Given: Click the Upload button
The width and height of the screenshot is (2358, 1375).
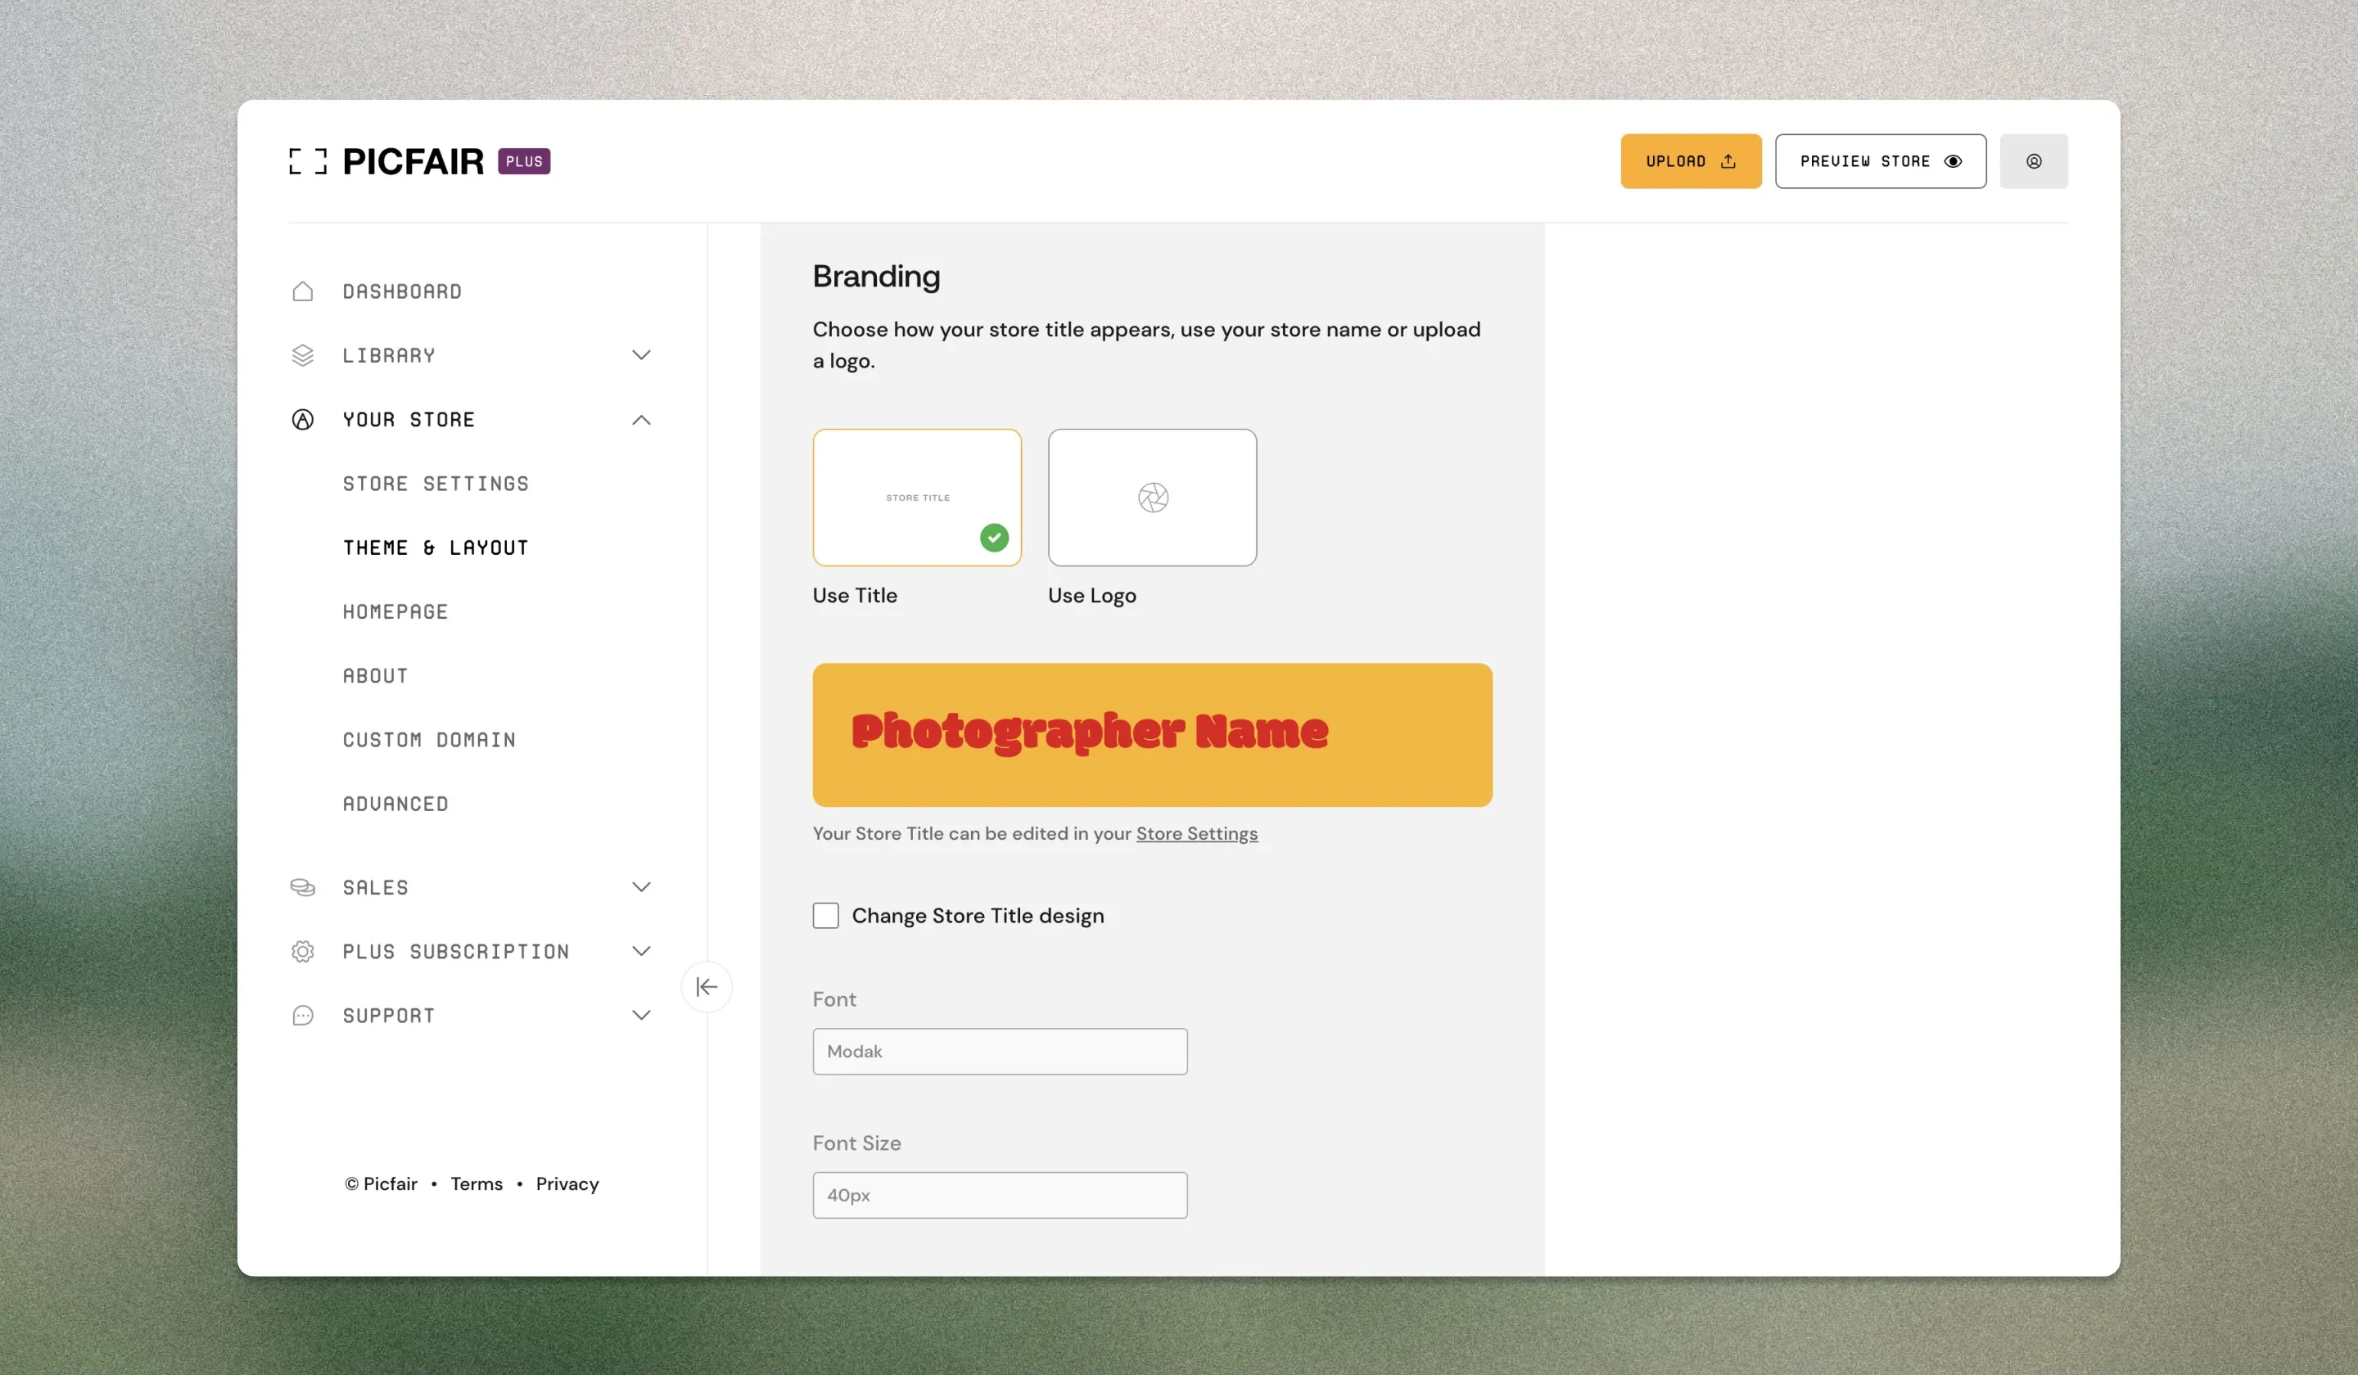Looking at the screenshot, I should click(1691, 161).
